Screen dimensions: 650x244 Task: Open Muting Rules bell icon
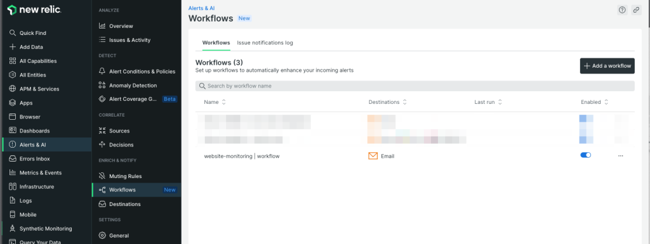(102, 176)
